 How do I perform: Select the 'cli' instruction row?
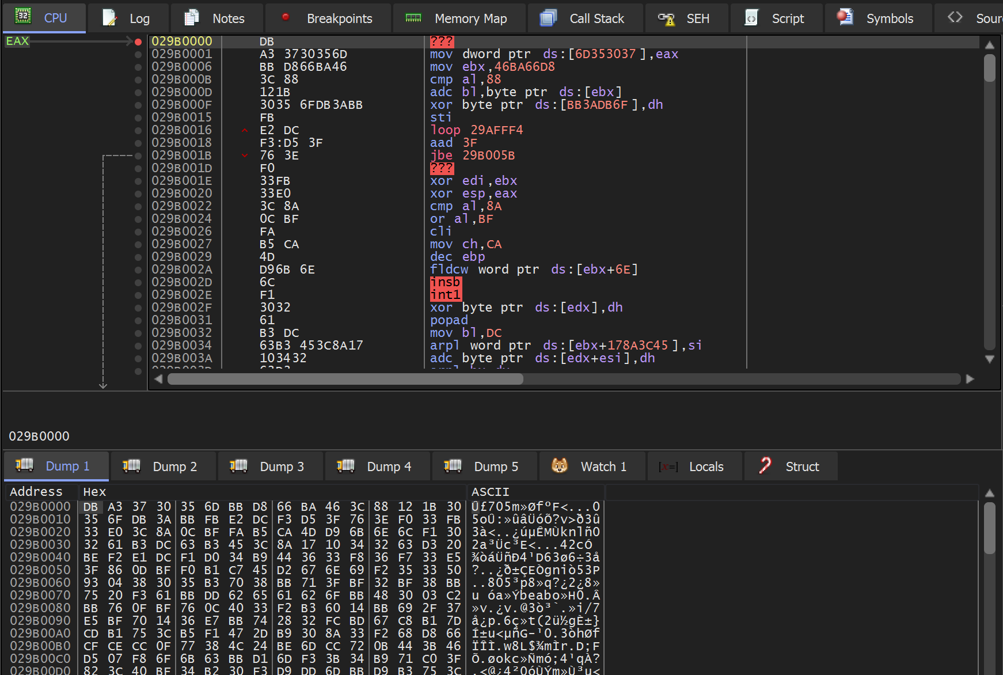pos(441,232)
